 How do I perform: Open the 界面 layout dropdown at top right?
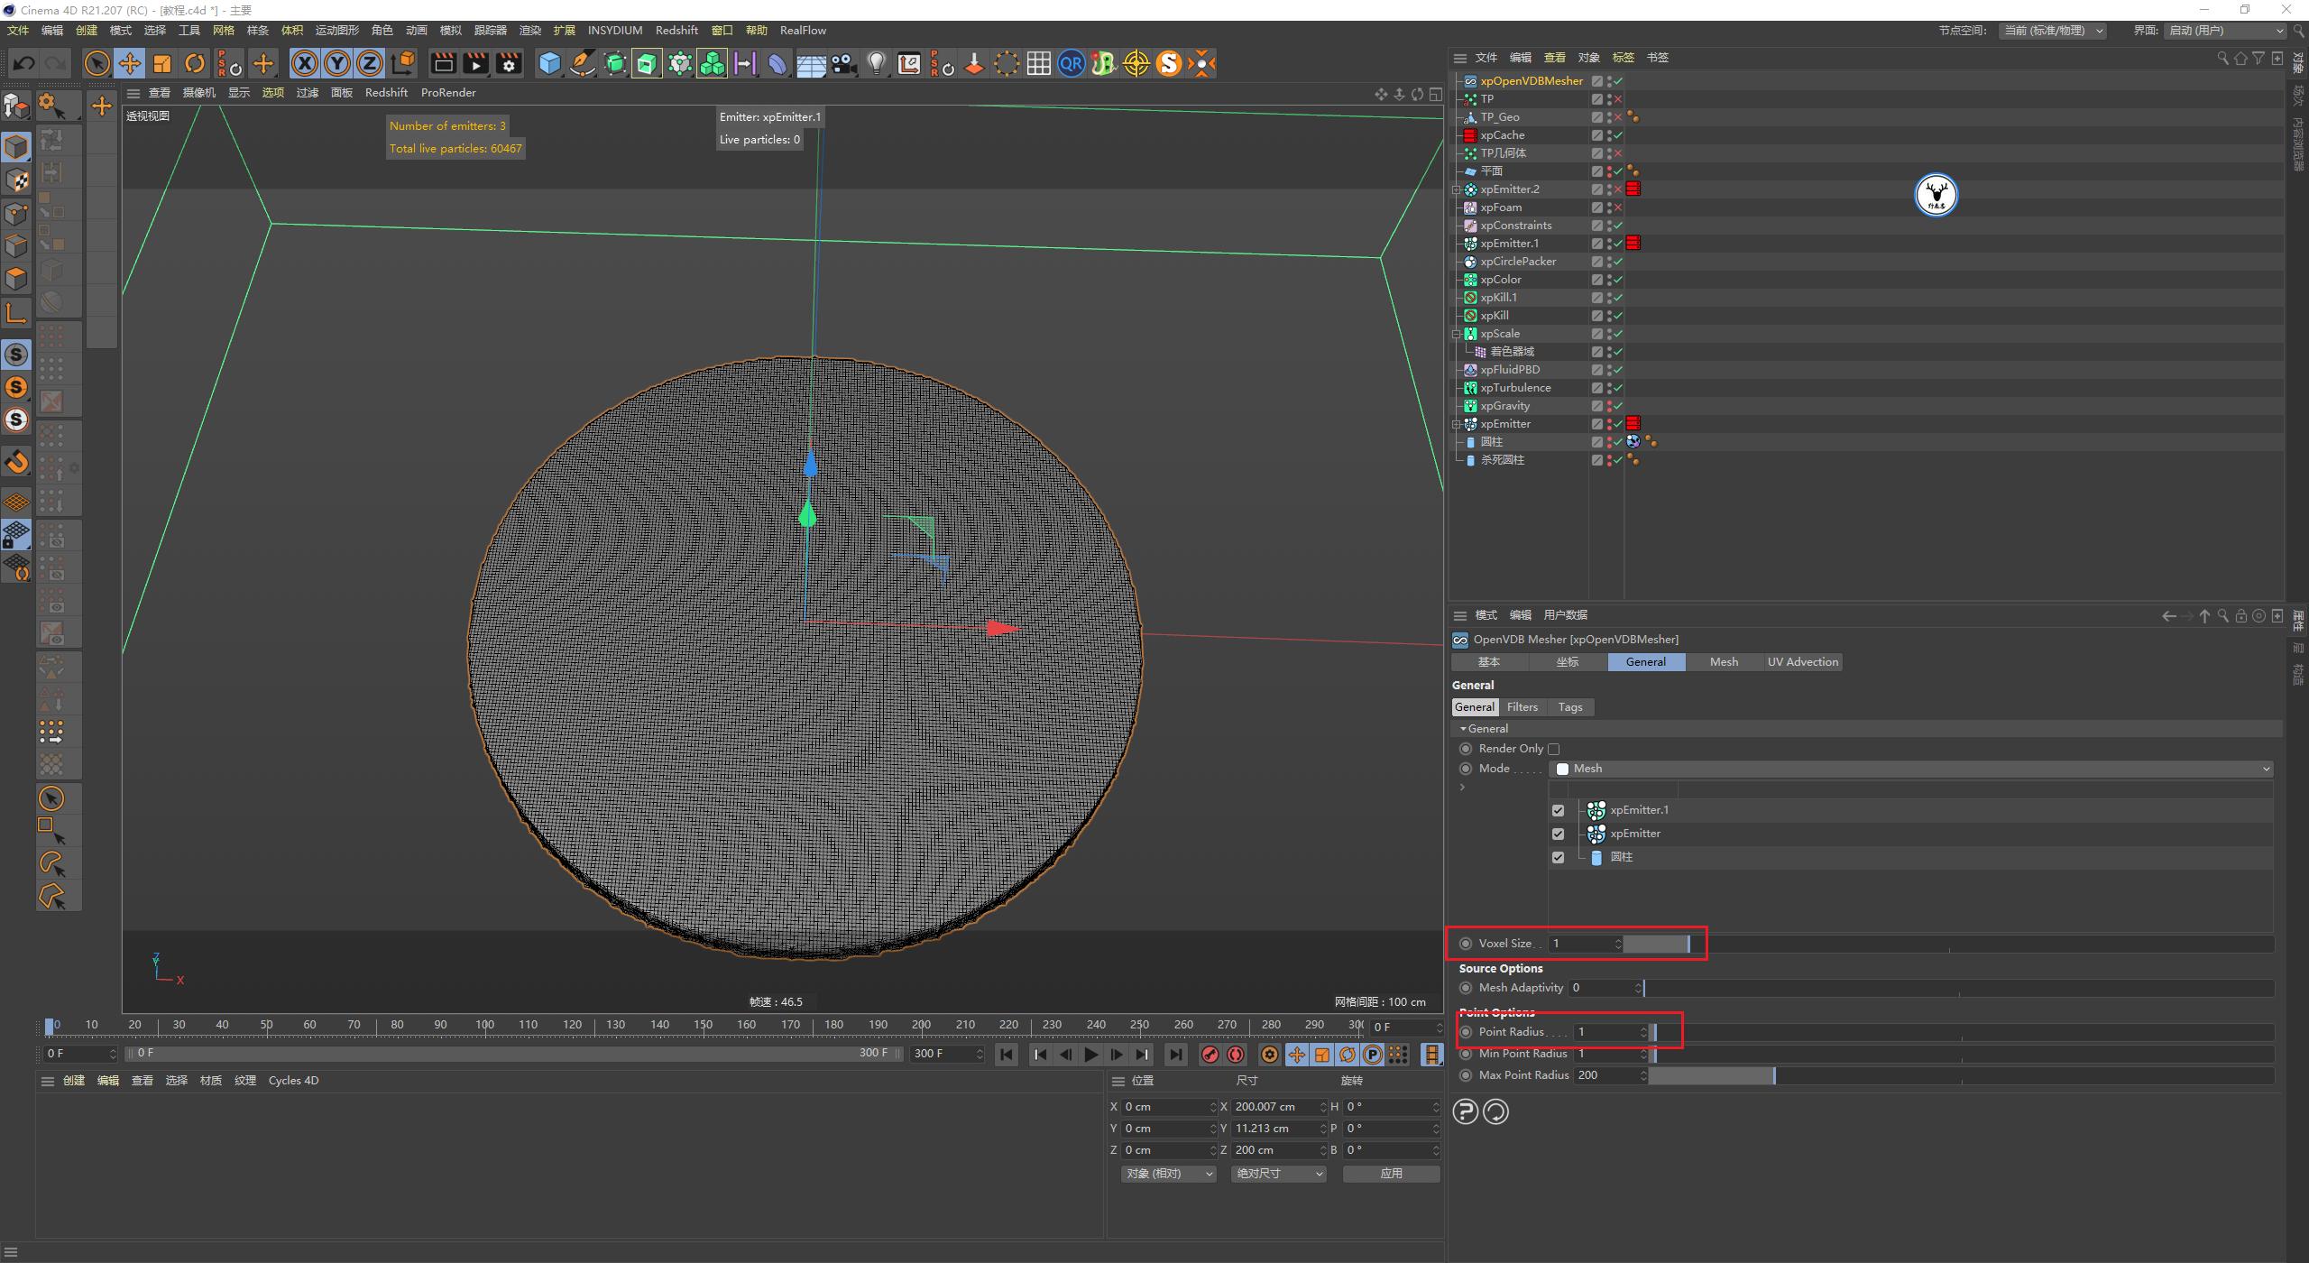click(x=2223, y=30)
